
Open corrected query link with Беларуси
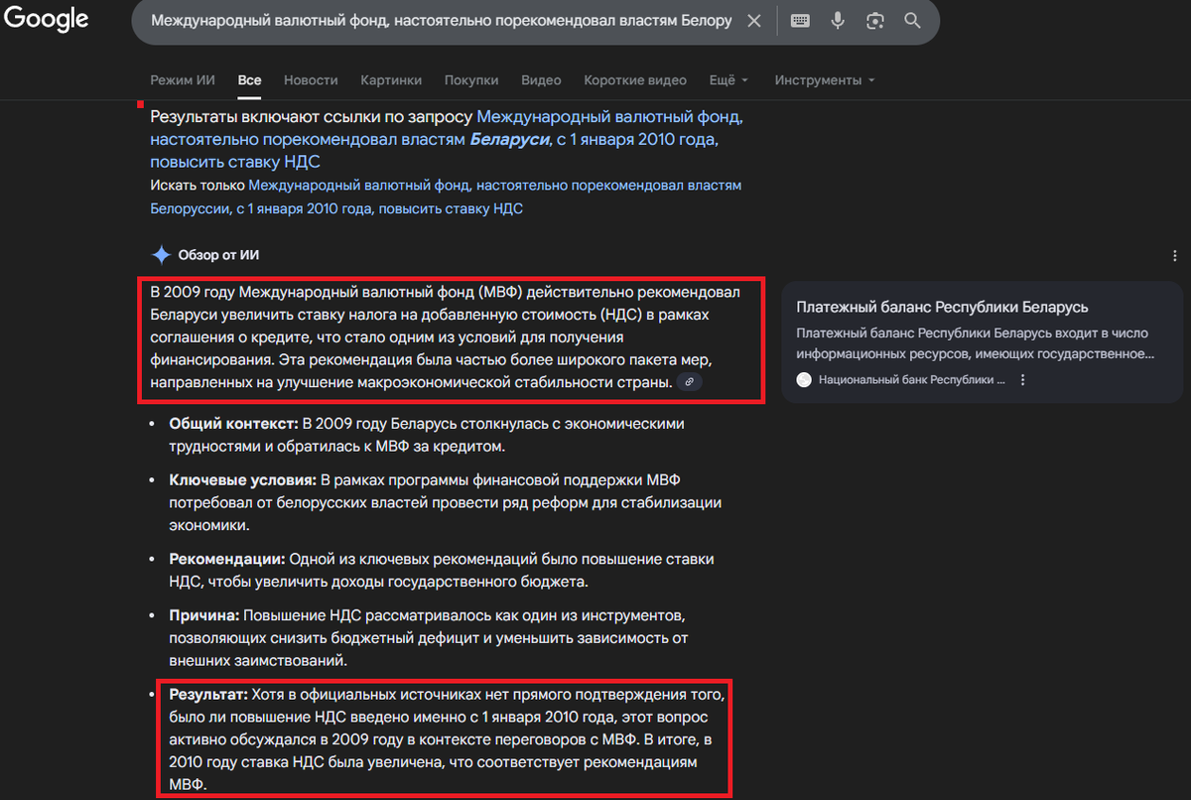click(x=447, y=139)
